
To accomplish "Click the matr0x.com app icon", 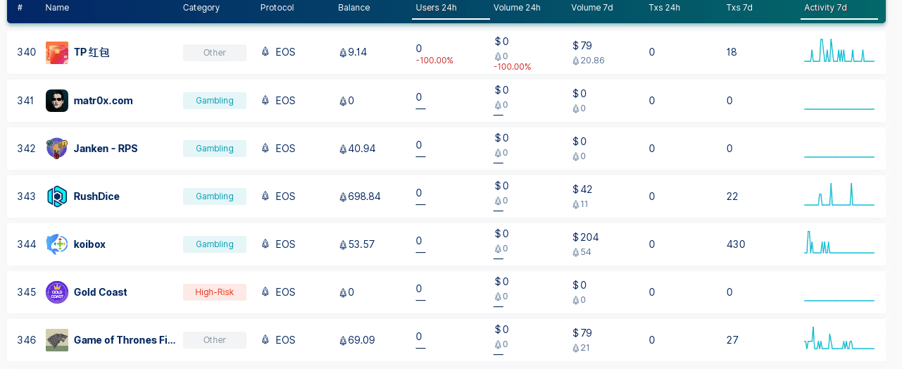I will [x=57, y=101].
